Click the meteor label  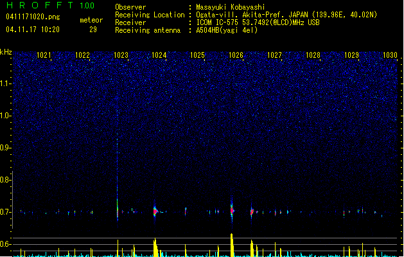(91, 20)
